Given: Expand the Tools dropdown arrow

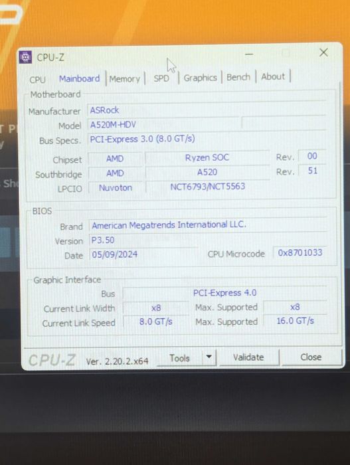Looking at the screenshot, I should (209, 357).
